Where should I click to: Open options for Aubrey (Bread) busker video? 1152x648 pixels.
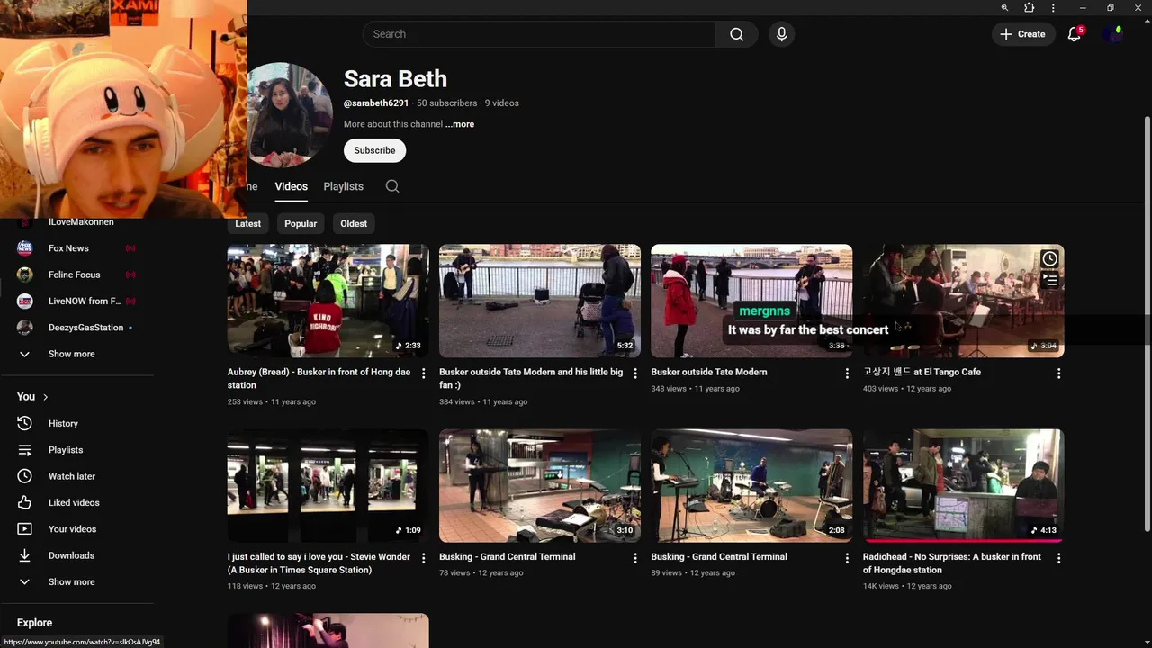423,373
